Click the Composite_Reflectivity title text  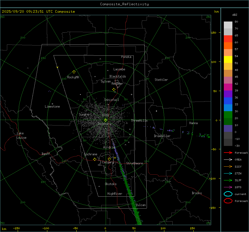point(124,4)
